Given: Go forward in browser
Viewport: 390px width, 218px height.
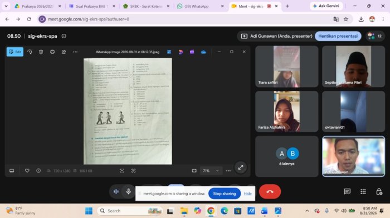Looking at the screenshot, I should point(18,19).
